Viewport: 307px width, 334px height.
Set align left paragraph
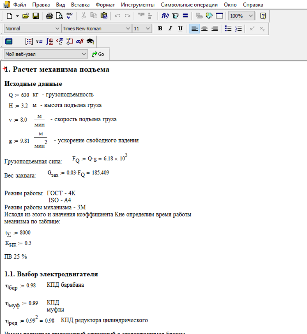click(194, 29)
